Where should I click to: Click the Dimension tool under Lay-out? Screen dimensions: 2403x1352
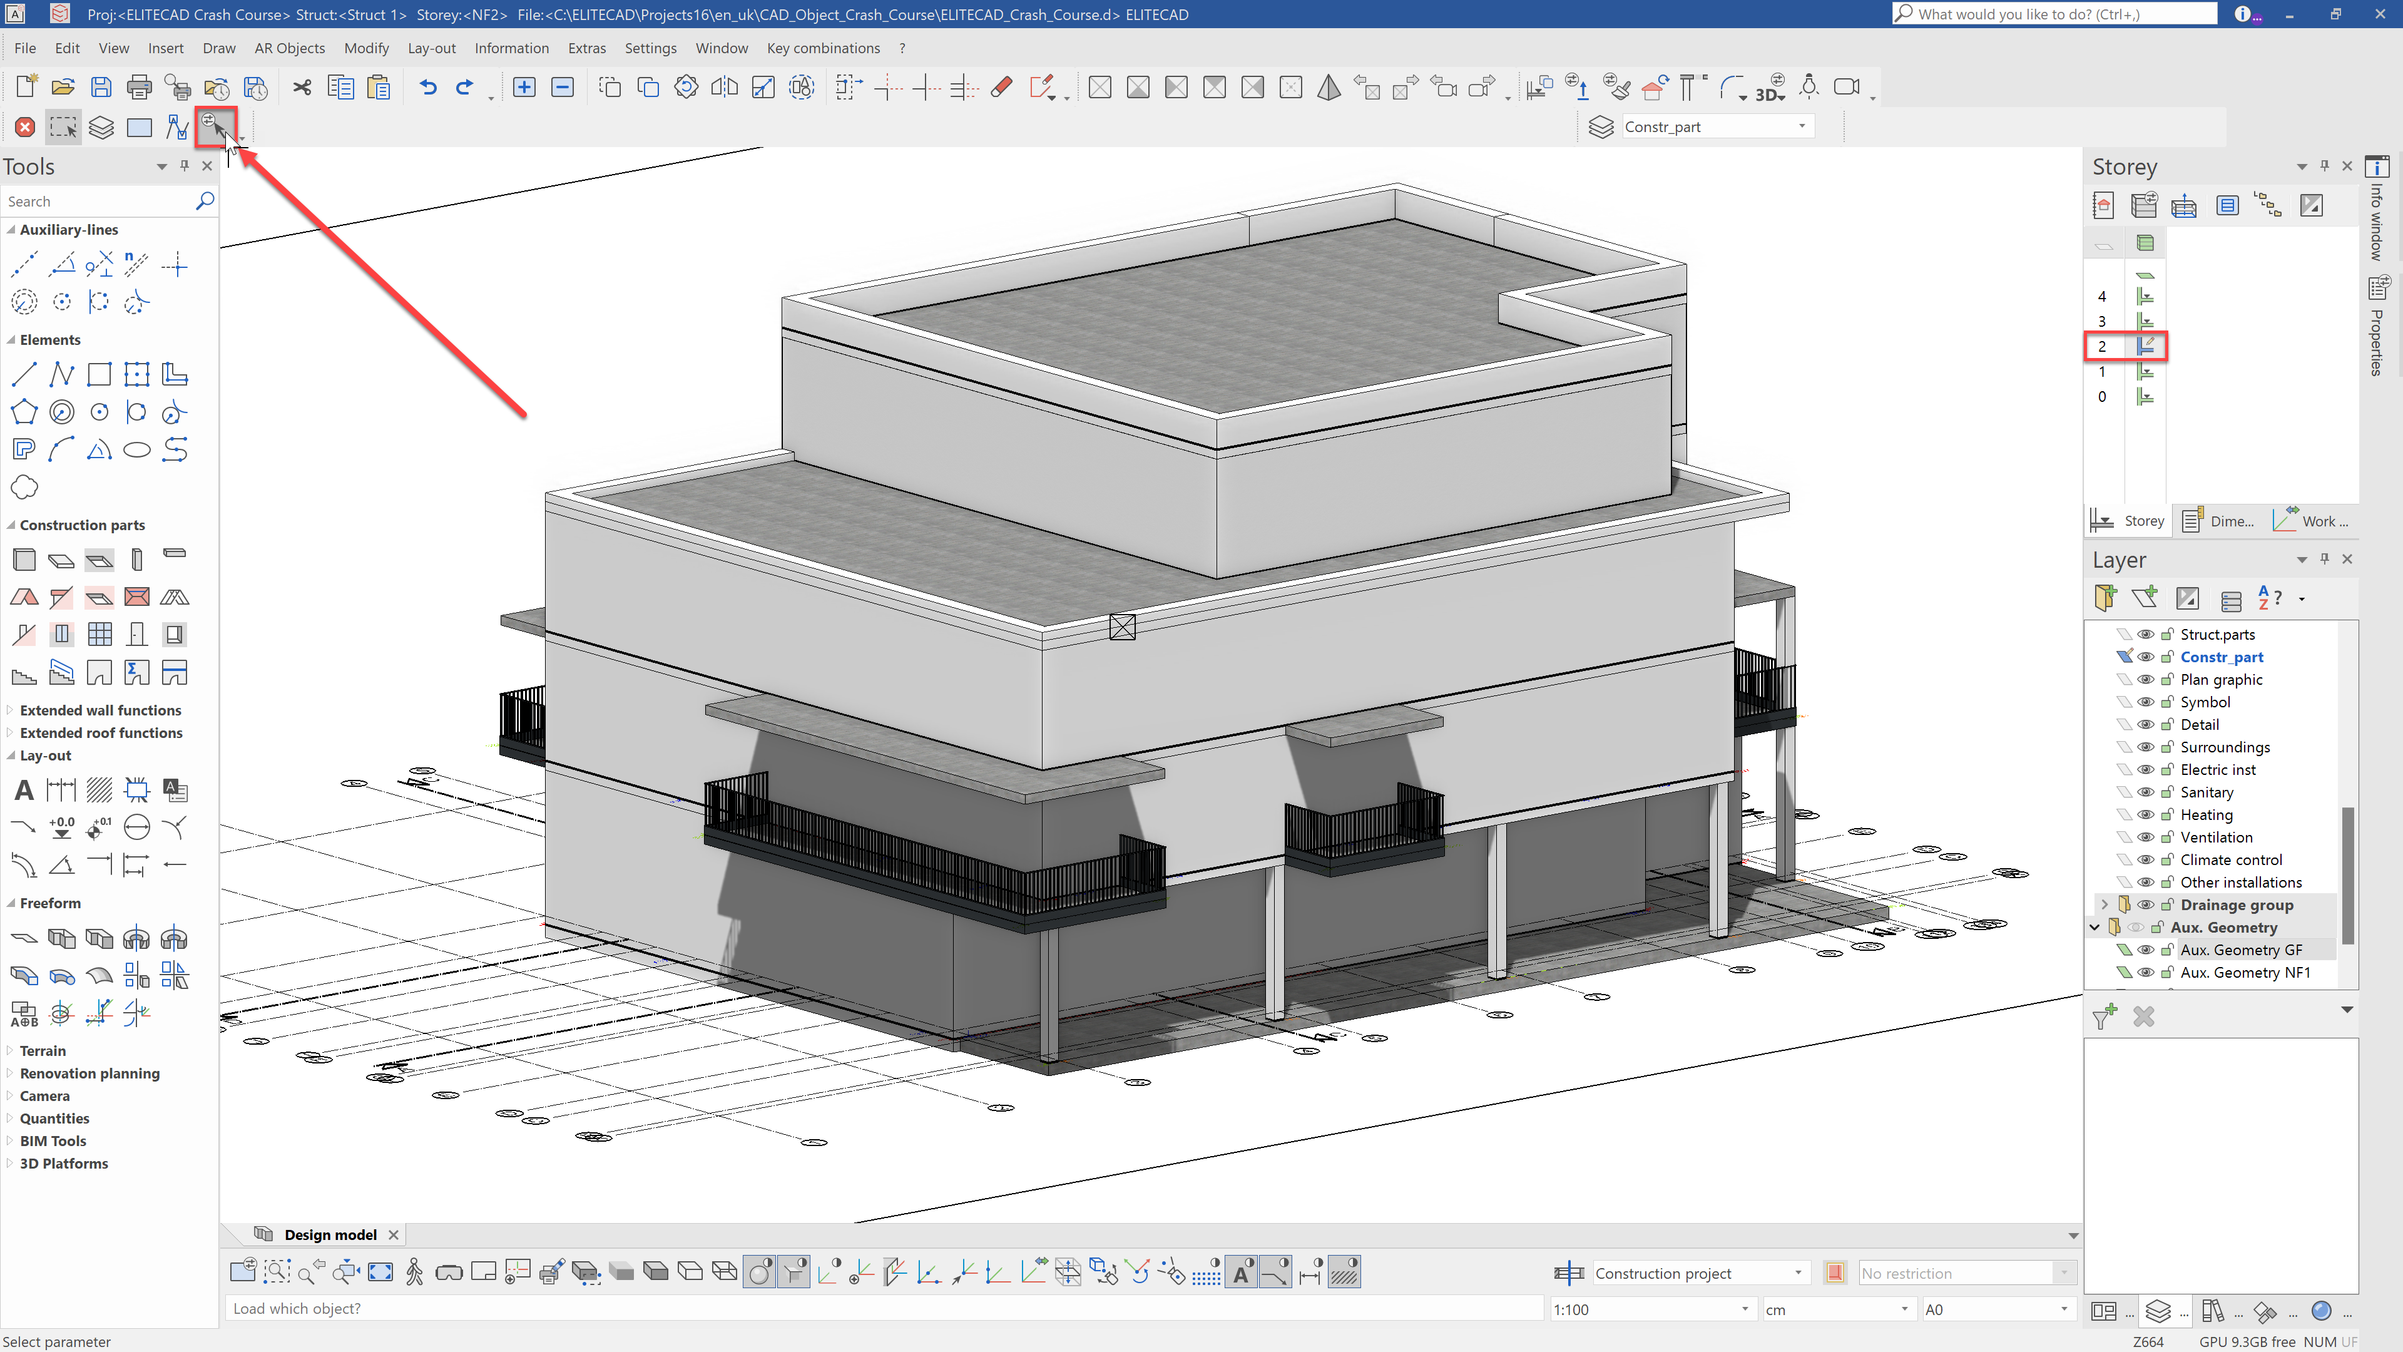coord(61,791)
